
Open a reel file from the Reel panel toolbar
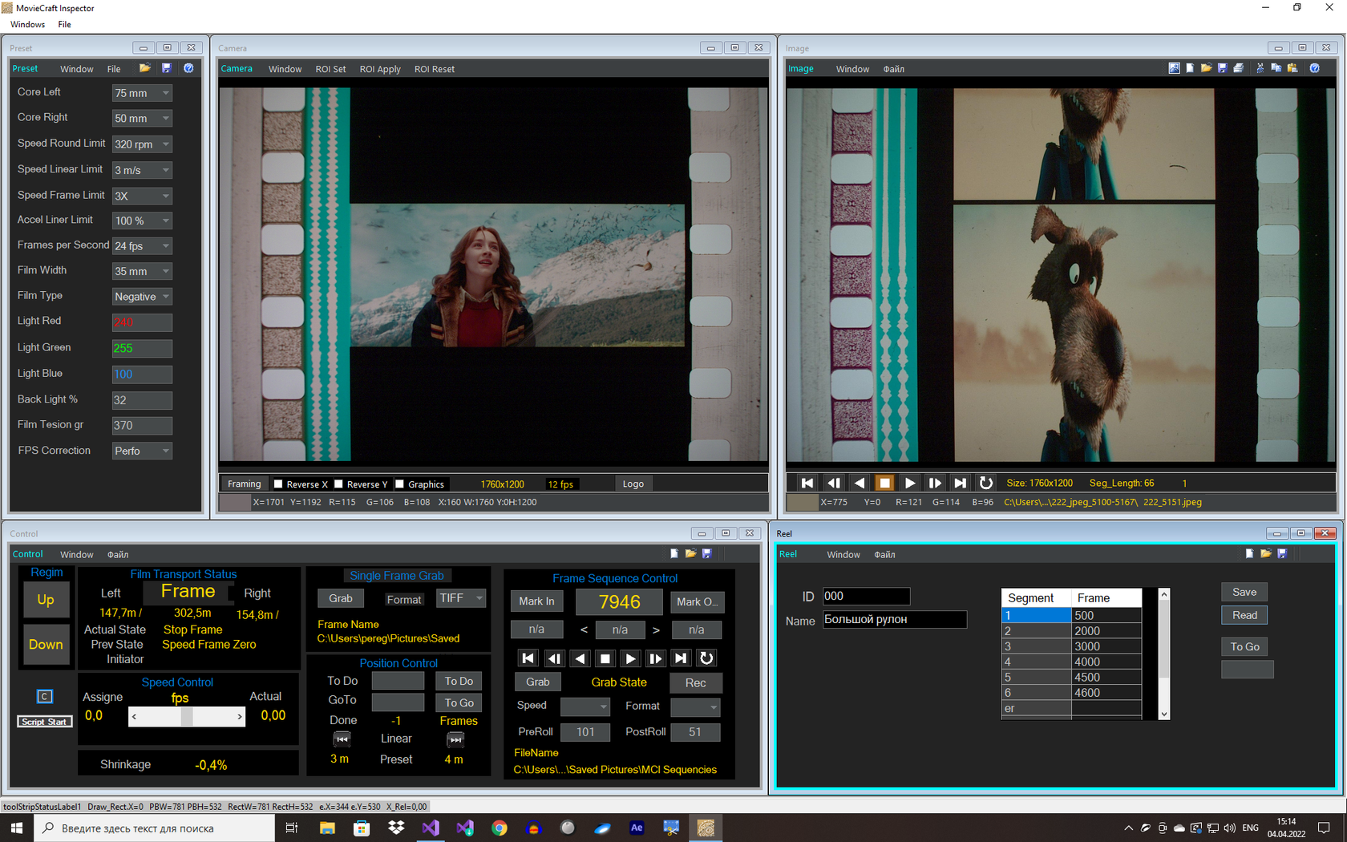pyautogui.click(x=1266, y=554)
